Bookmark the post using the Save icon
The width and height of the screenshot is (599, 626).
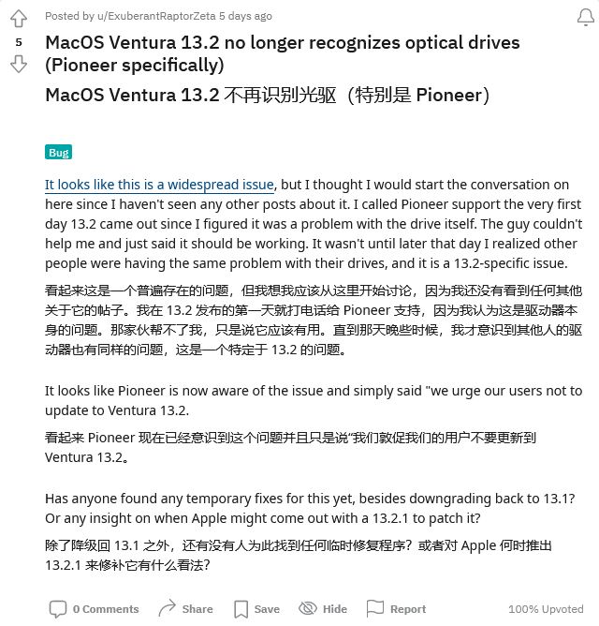pos(241,609)
